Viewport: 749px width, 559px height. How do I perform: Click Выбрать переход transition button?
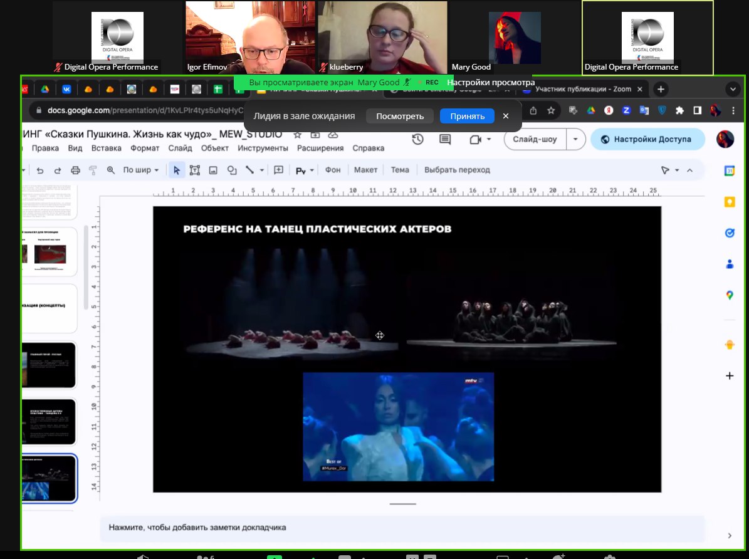click(457, 170)
